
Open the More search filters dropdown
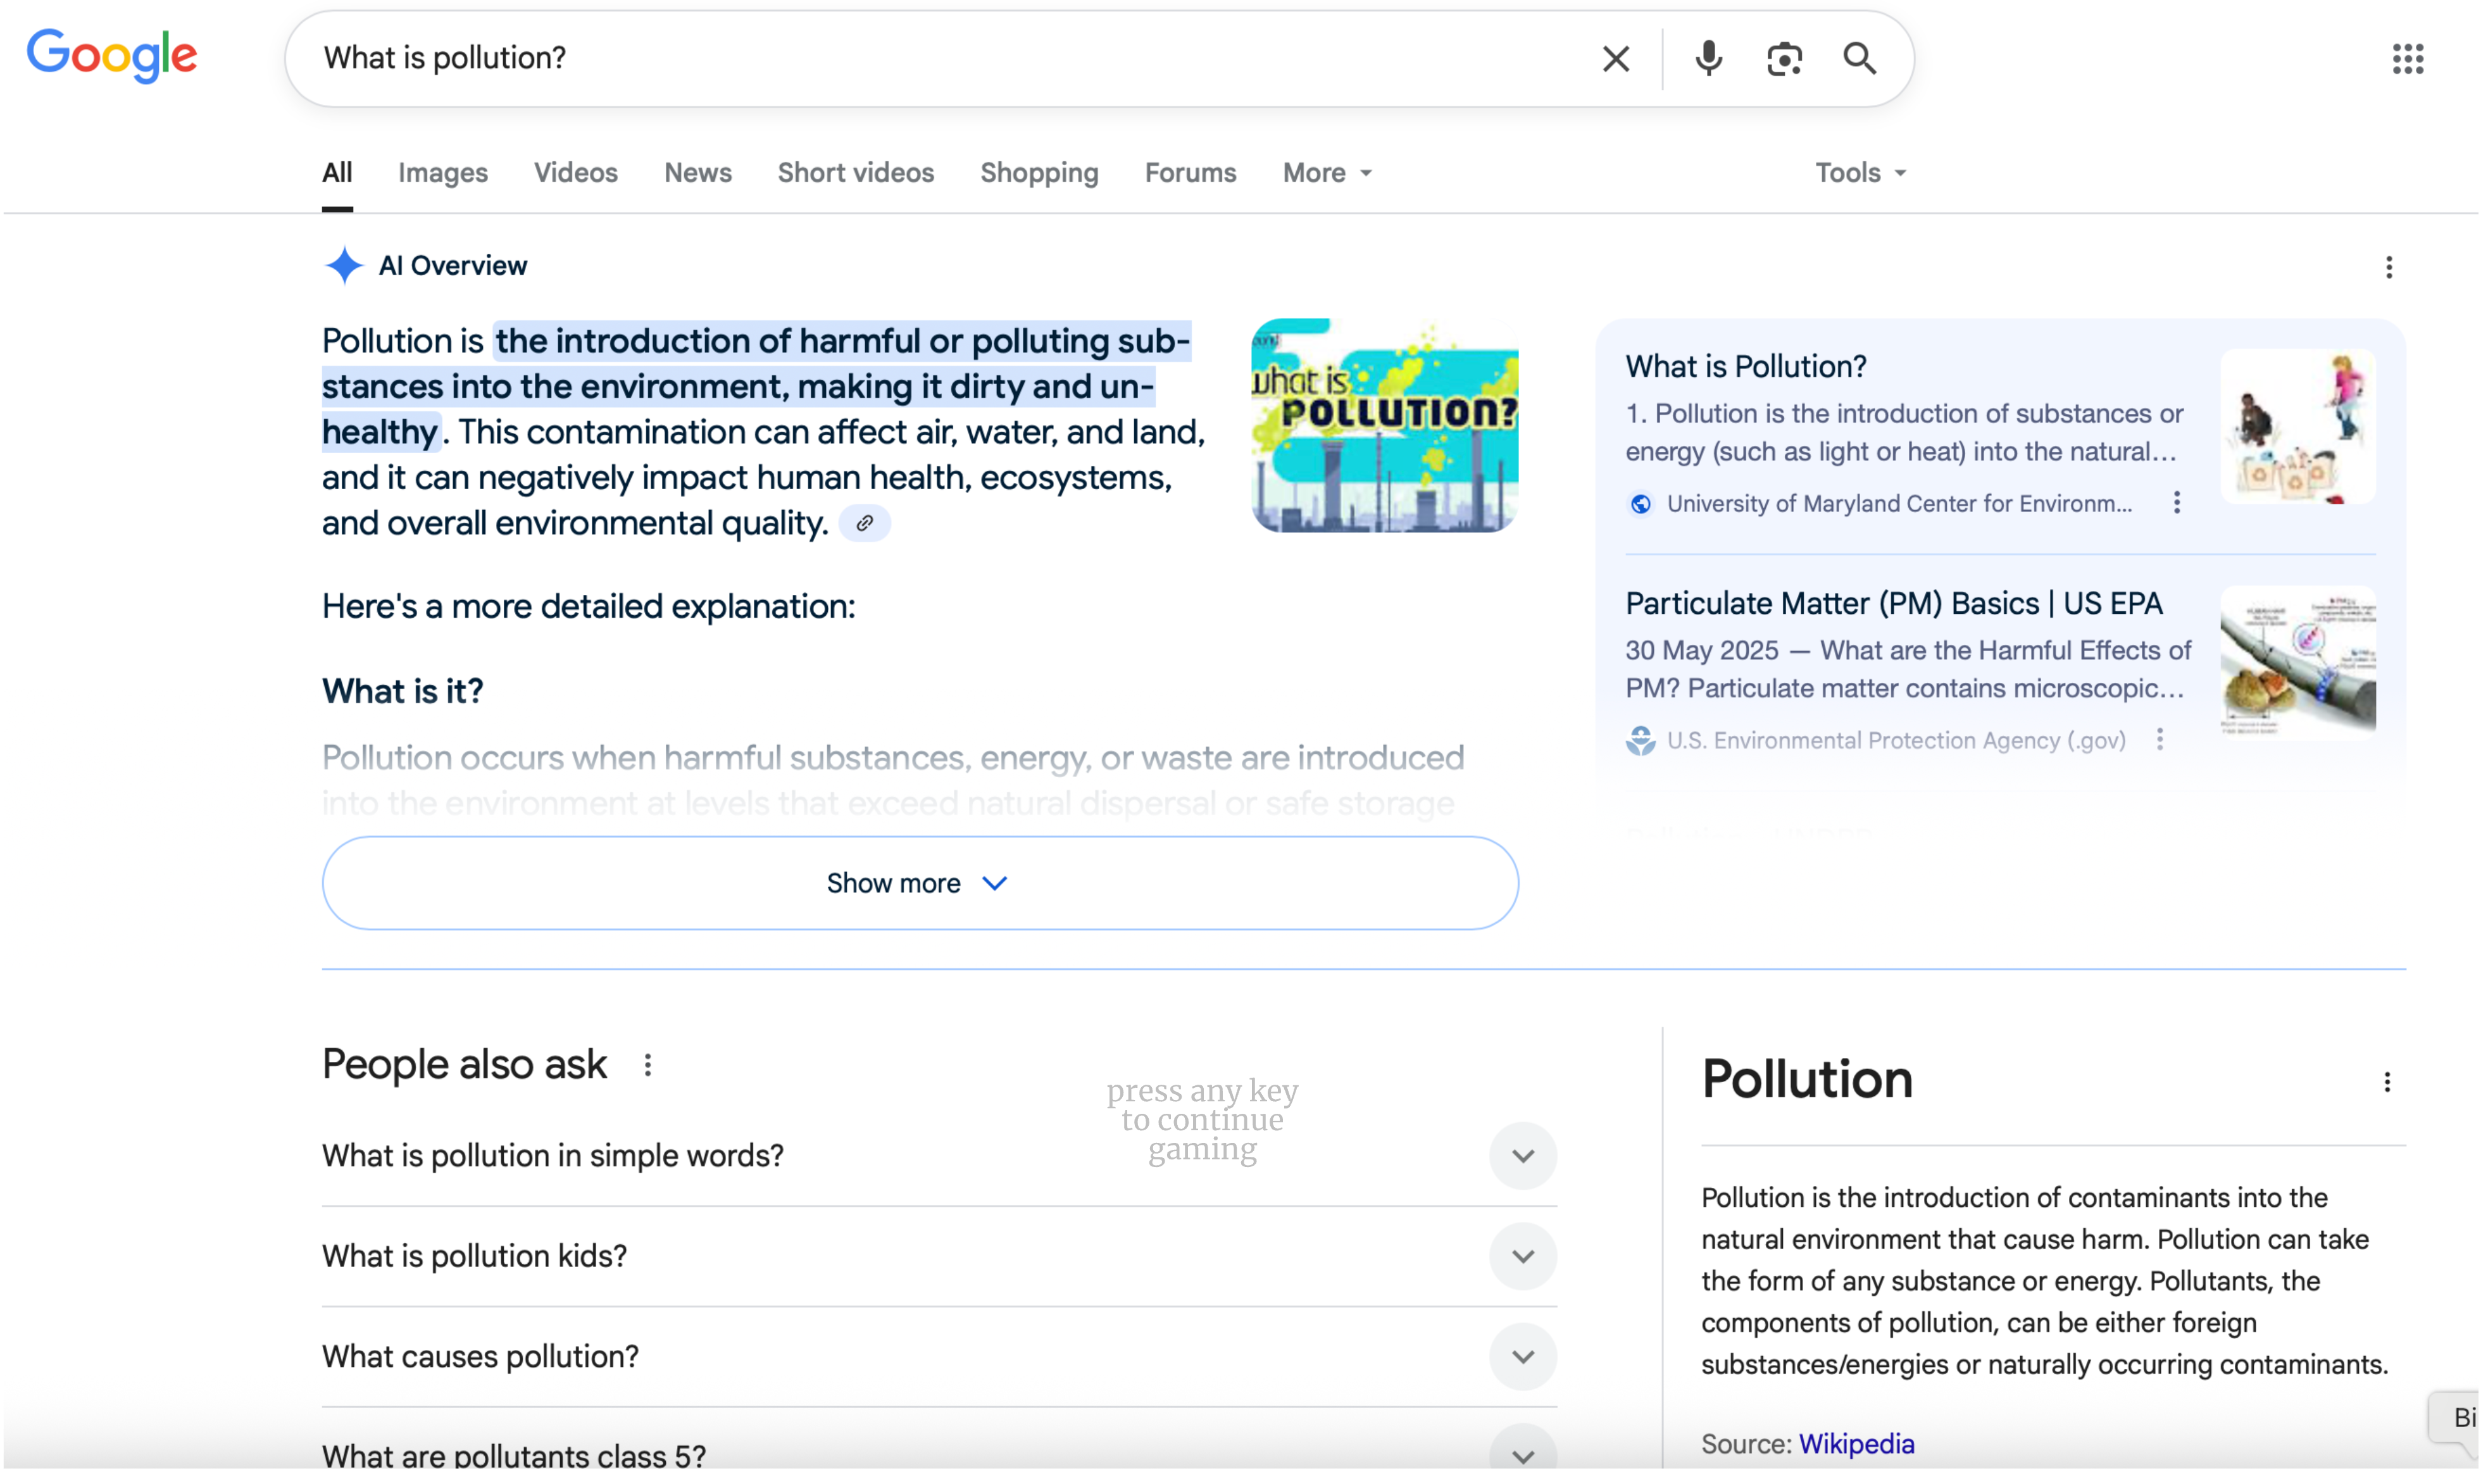pos(1326,173)
